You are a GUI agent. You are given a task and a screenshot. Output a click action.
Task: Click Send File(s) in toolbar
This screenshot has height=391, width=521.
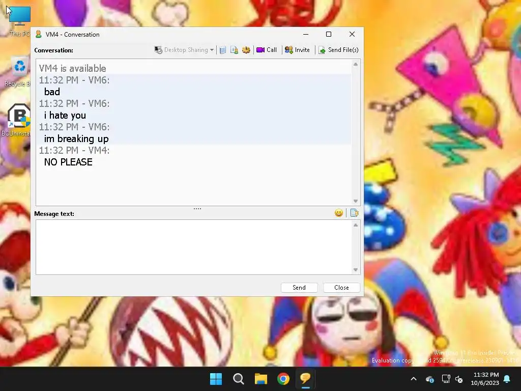(338, 50)
